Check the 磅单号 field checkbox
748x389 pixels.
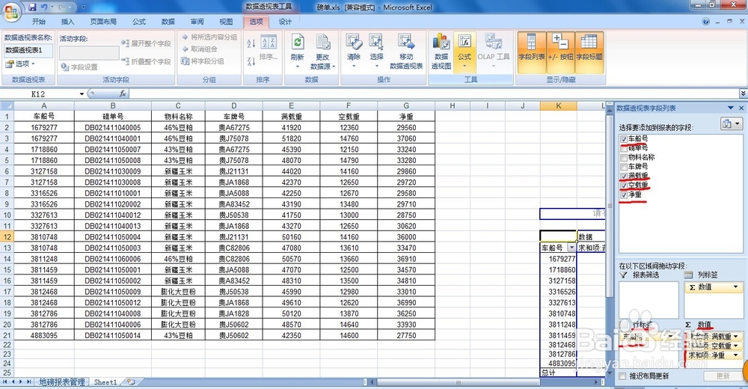pos(624,148)
